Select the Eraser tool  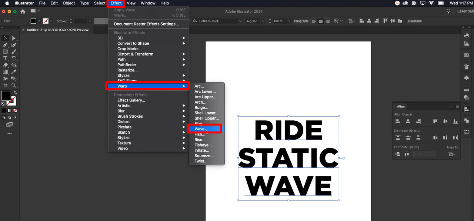point(5,65)
